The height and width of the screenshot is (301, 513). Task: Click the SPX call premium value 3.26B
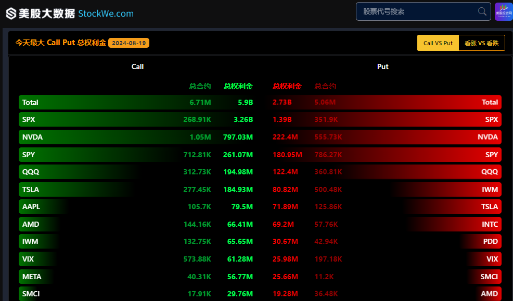point(243,119)
